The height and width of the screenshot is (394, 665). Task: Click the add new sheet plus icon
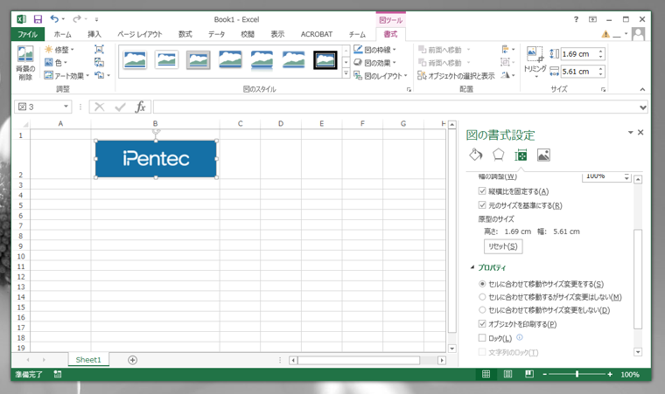pyautogui.click(x=132, y=360)
